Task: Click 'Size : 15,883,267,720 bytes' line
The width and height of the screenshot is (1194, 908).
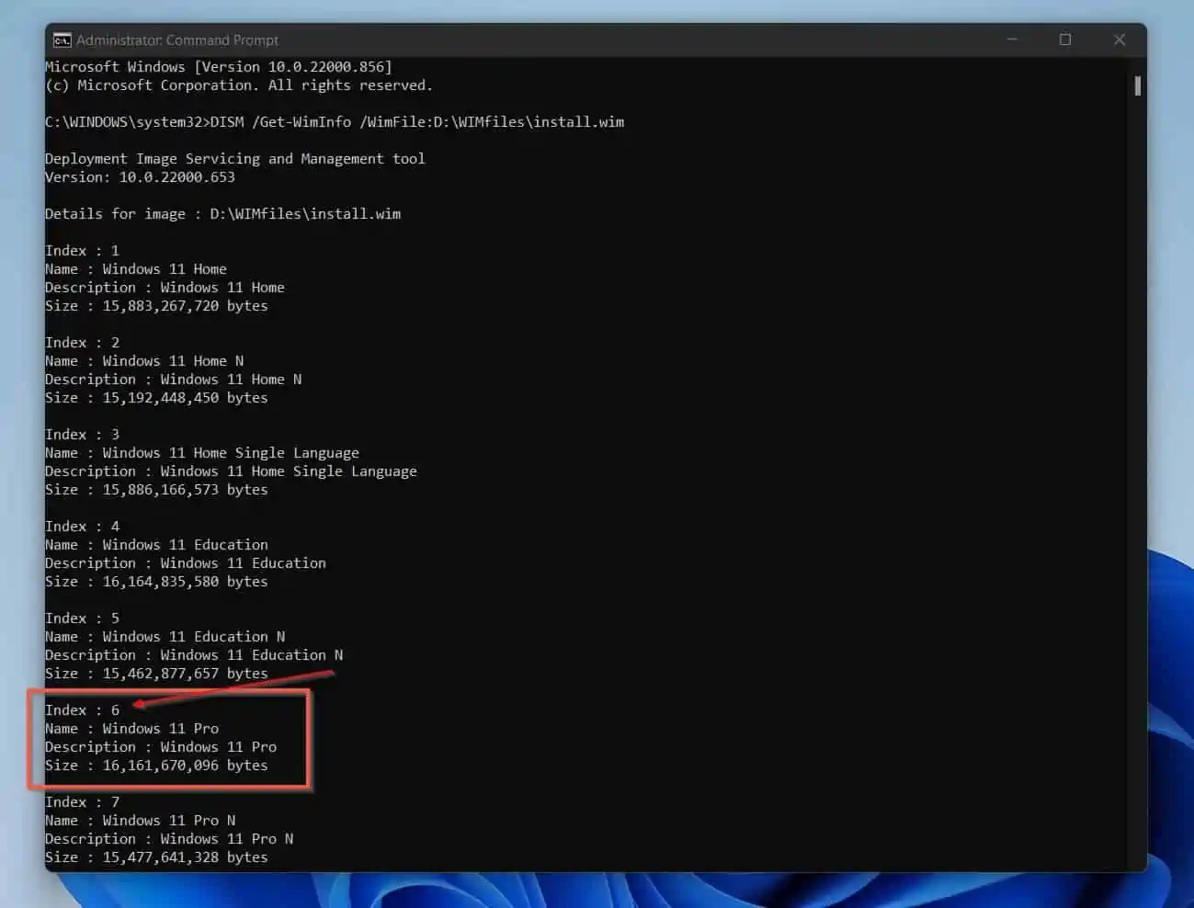Action: click(156, 306)
